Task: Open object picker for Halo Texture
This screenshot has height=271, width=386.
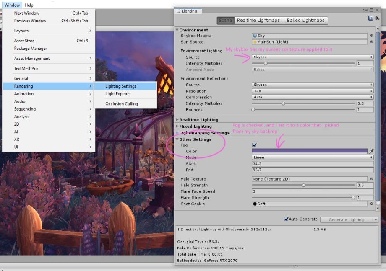Action: [x=371, y=179]
